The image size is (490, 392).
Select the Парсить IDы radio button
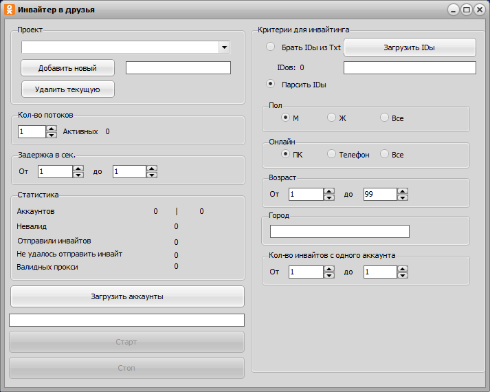[x=270, y=84]
